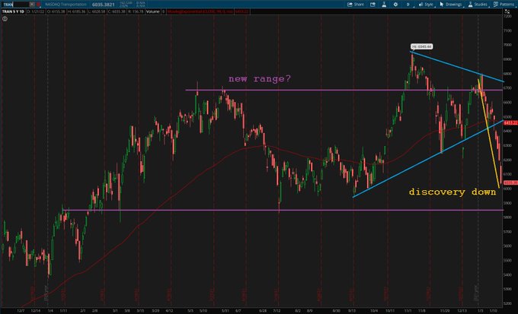Image resolution: width=518 pixels, height=314 pixels.
Task: Click the TRAN symbol input field
Action: point(15,5)
